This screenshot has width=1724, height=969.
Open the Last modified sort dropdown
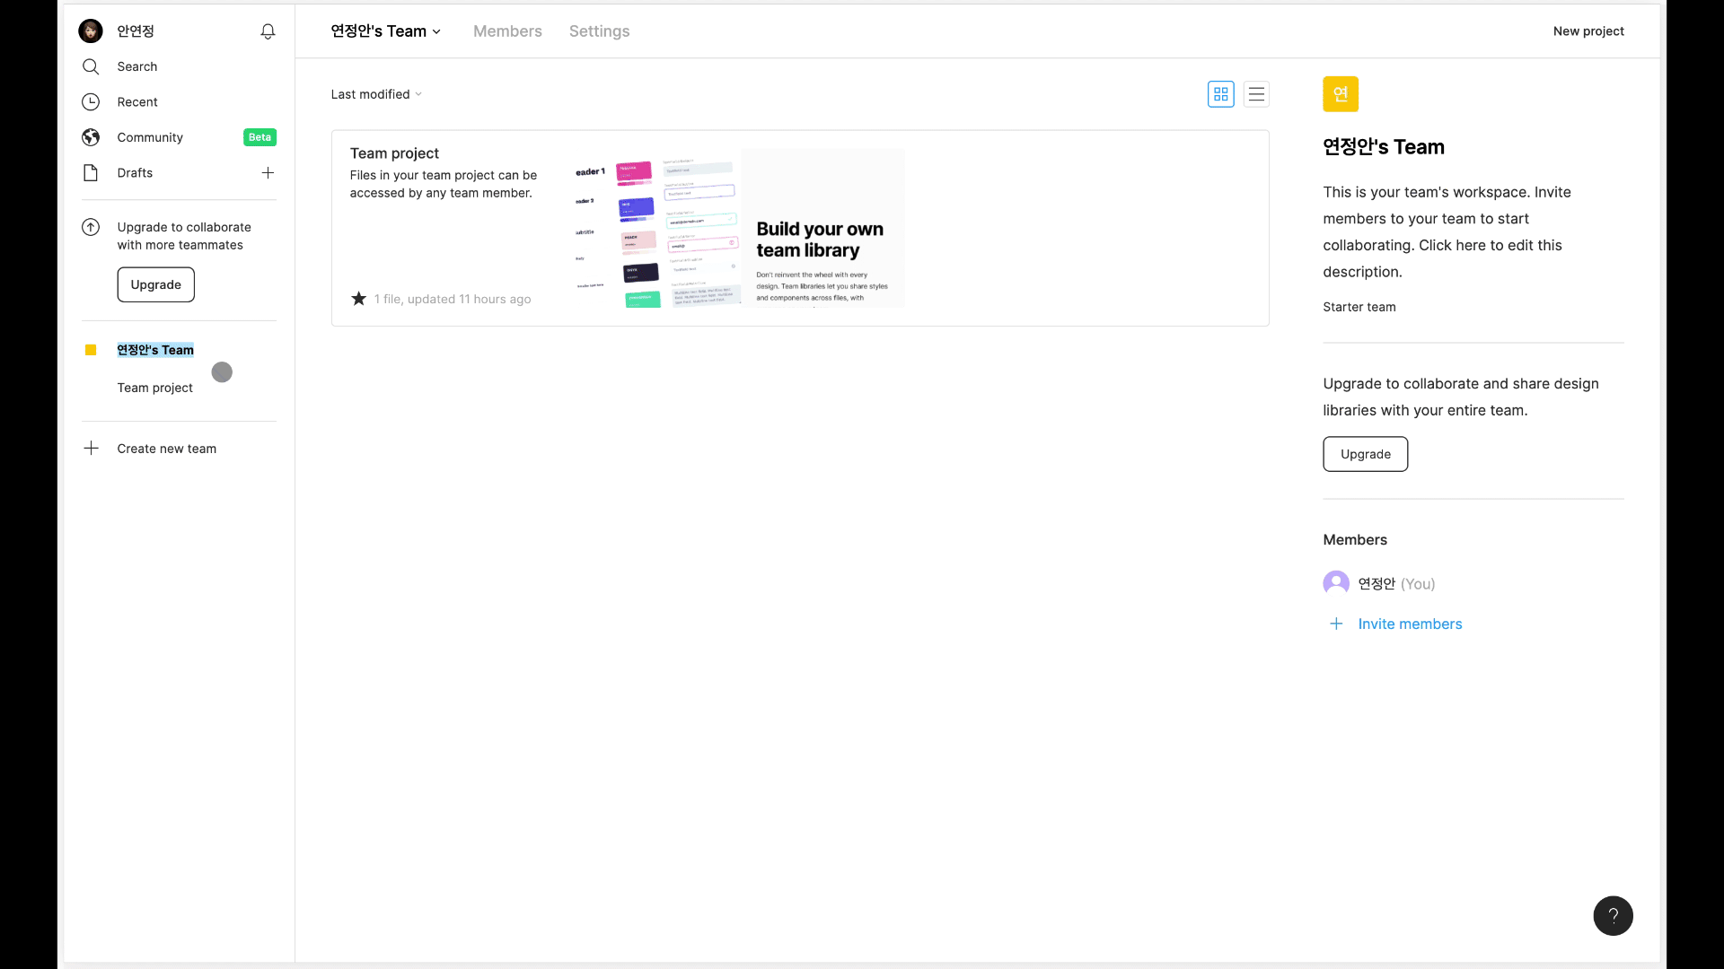375,94
